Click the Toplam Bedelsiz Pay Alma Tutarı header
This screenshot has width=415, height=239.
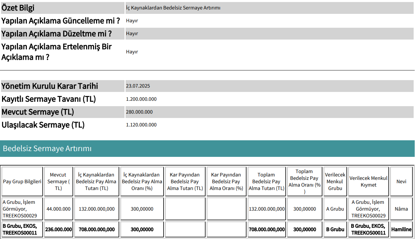(267, 182)
